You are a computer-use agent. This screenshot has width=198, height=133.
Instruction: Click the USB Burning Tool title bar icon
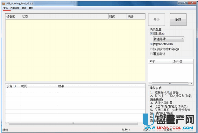[x=3, y=3]
